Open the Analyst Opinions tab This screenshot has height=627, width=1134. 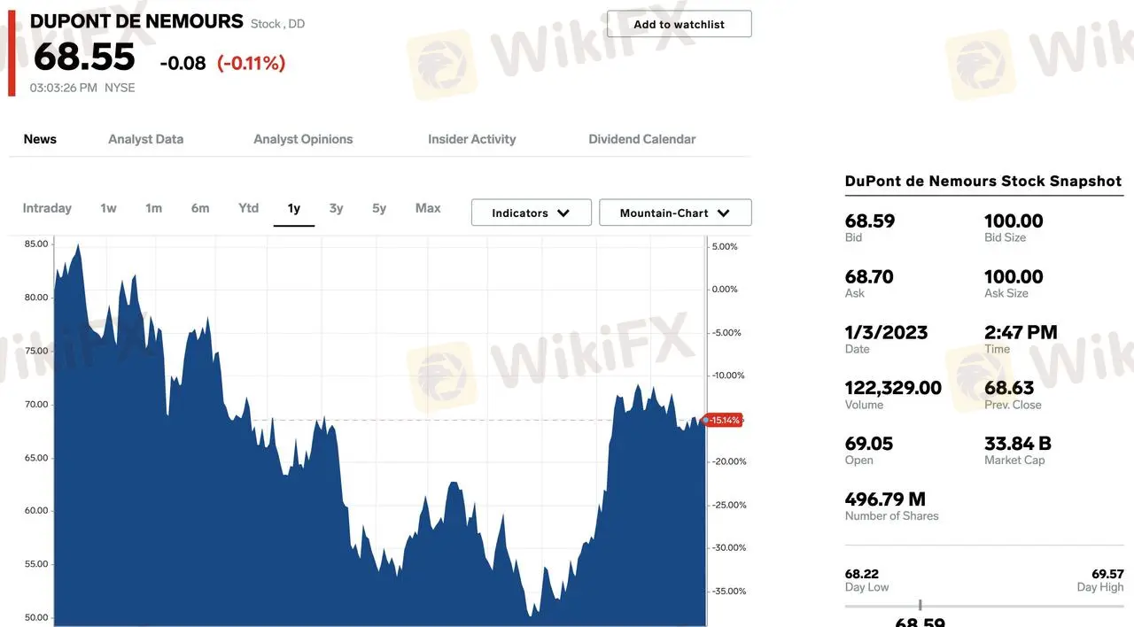click(x=303, y=139)
